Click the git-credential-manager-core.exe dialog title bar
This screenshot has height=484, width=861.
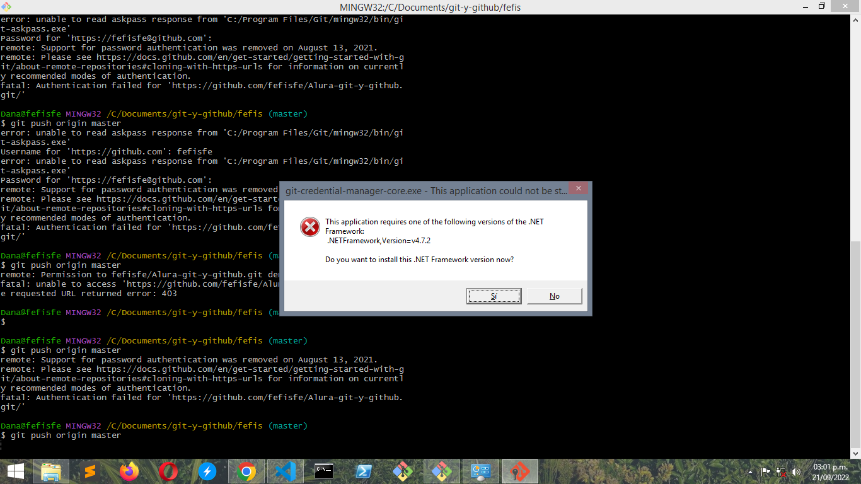pos(426,190)
